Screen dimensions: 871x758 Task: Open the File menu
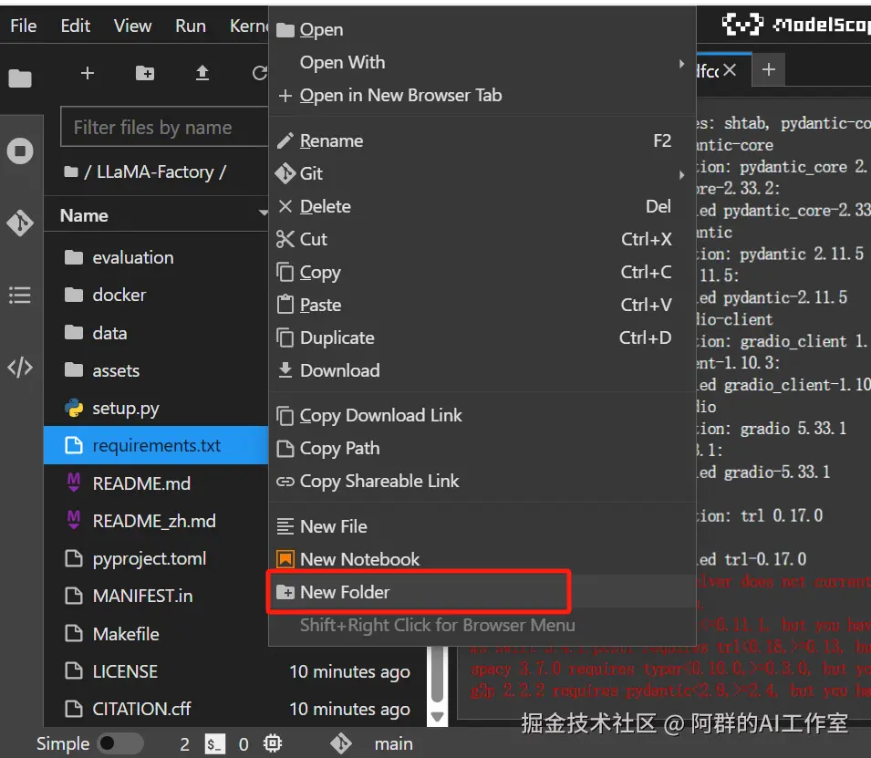point(24,26)
